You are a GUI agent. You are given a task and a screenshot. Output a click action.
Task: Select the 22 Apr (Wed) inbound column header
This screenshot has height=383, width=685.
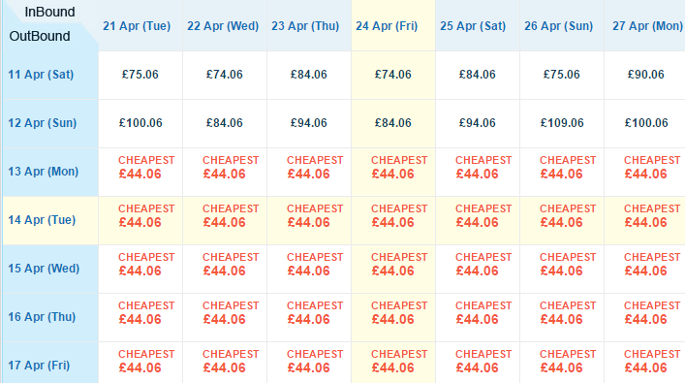(x=223, y=26)
